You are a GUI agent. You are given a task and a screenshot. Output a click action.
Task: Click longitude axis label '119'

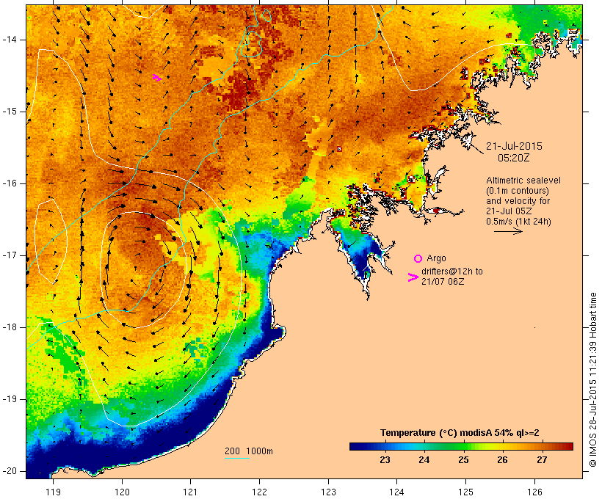(53, 492)
